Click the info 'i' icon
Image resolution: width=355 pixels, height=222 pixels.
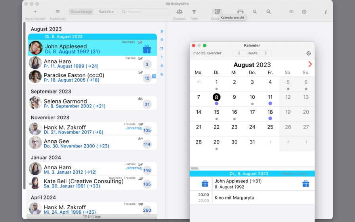(326, 12)
